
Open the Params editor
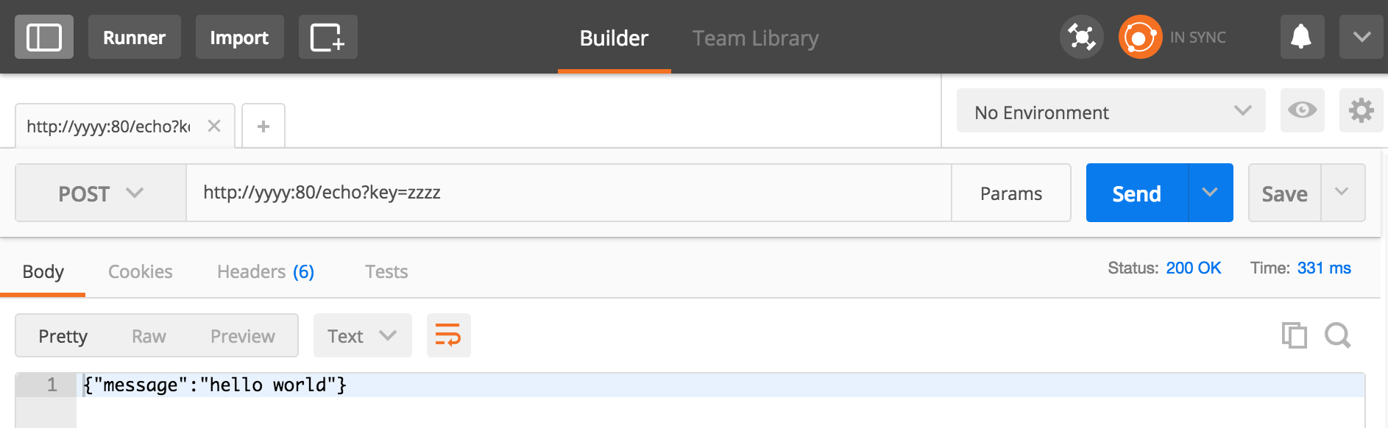[x=1011, y=193]
